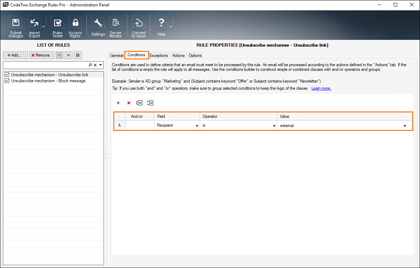Add a new condition with plus icon
Screen dimensions: 420x268
click(x=118, y=103)
